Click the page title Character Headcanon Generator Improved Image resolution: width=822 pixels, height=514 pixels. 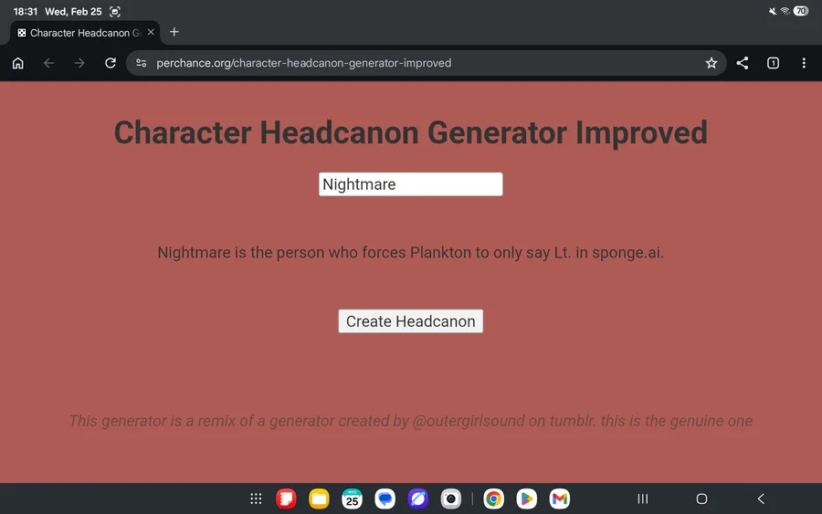click(410, 132)
